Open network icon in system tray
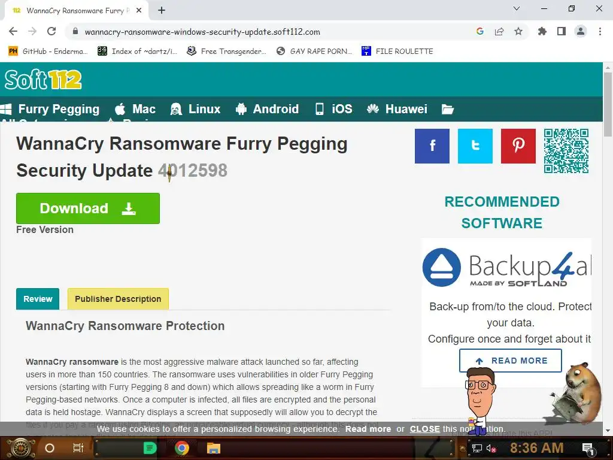This screenshot has width=613, height=460. pos(477,448)
